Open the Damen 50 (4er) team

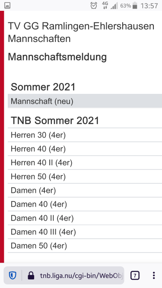tap(85, 246)
